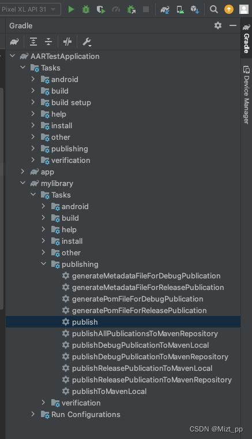Open the SDK Manager toolbar icon

click(195, 9)
